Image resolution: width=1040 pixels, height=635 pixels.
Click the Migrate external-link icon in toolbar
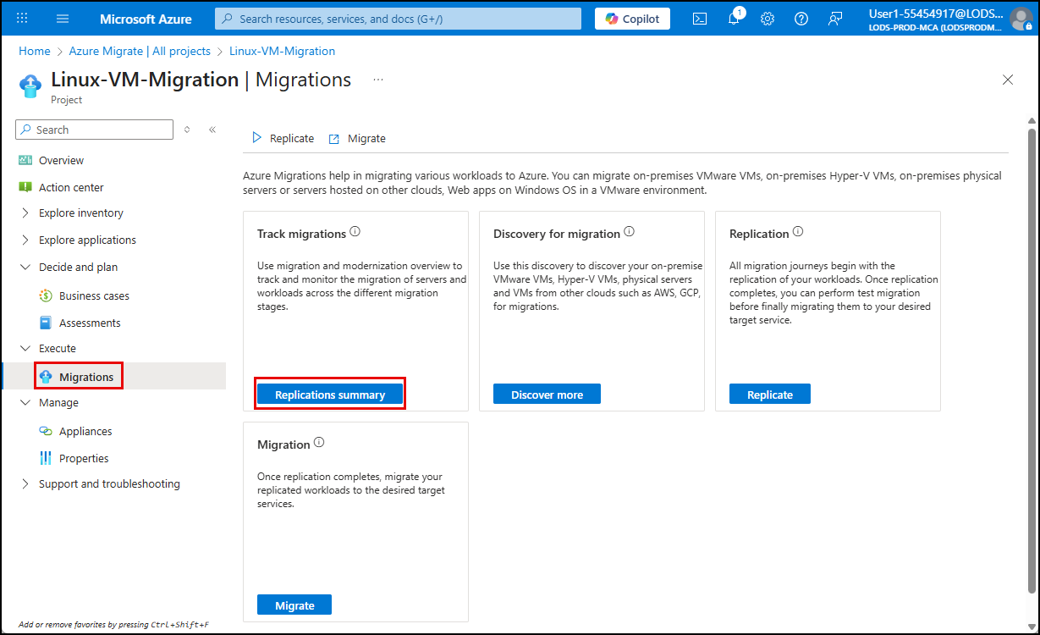(333, 139)
